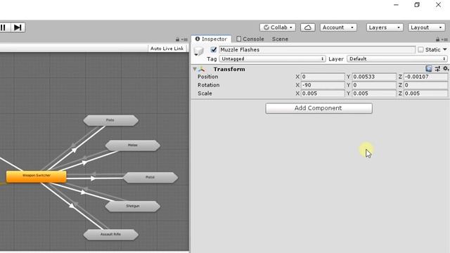Uncheck the Muzzle Flashes active checkbox
The height and width of the screenshot is (253, 450).
pyautogui.click(x=213, y=49)
